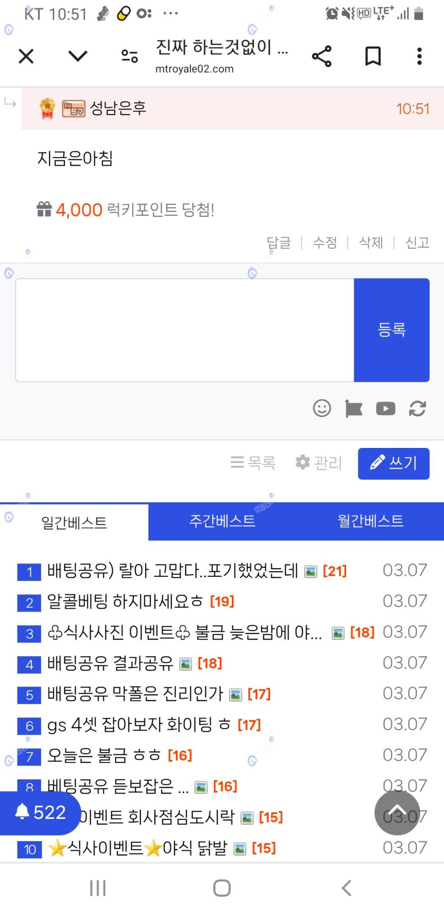
Task: Open the site settings tune icon
Action: click(x=129, y=56)
